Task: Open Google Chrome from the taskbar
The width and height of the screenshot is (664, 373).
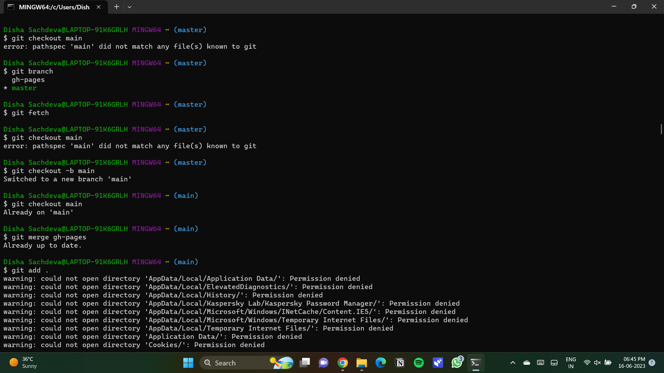Action: point(343,363)
